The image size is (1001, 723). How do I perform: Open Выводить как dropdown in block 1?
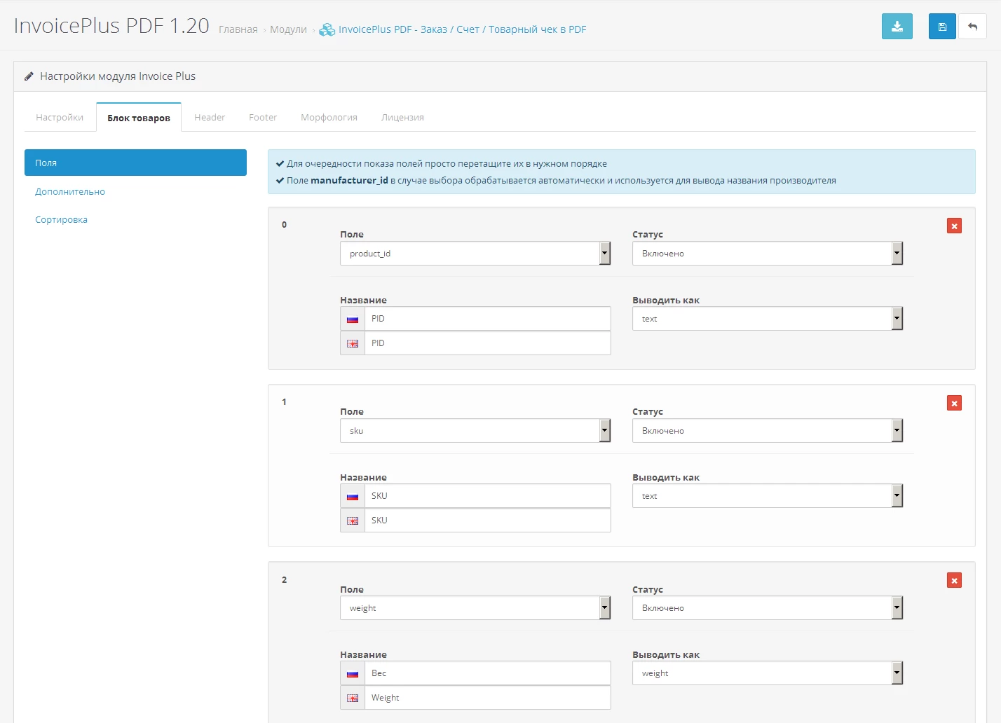point(768,496)
